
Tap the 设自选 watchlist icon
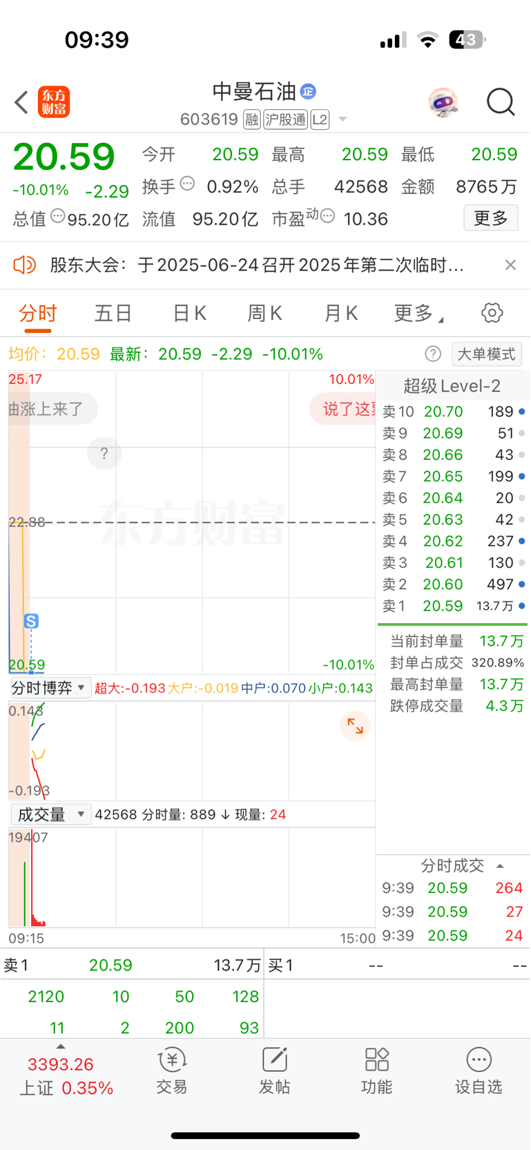pyautogui.click(x=479, y=1071)
